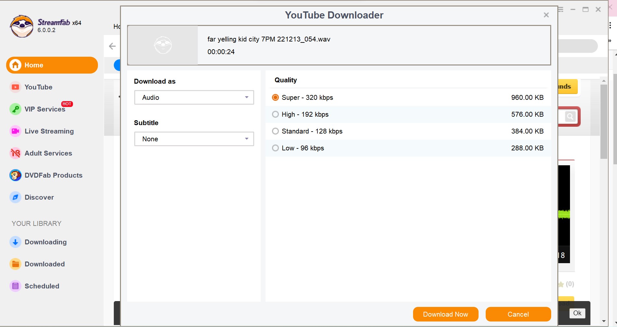Click the version number 6.0.0.2
Image resolution: width=617 pixels, height=327 pixels.
point(46,30)
